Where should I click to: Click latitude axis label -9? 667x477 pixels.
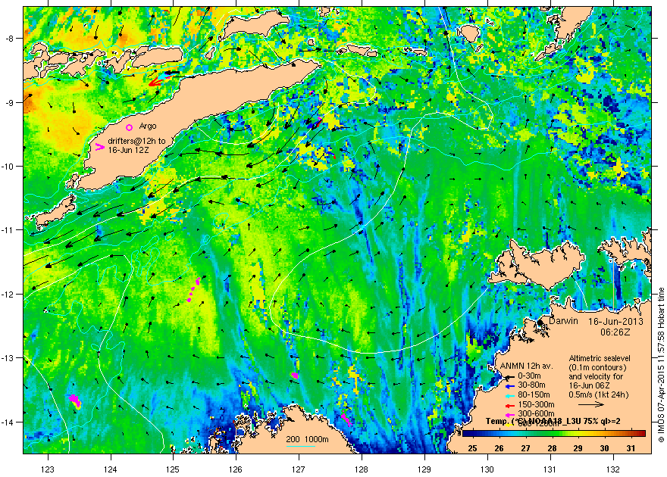coord(11,103)
